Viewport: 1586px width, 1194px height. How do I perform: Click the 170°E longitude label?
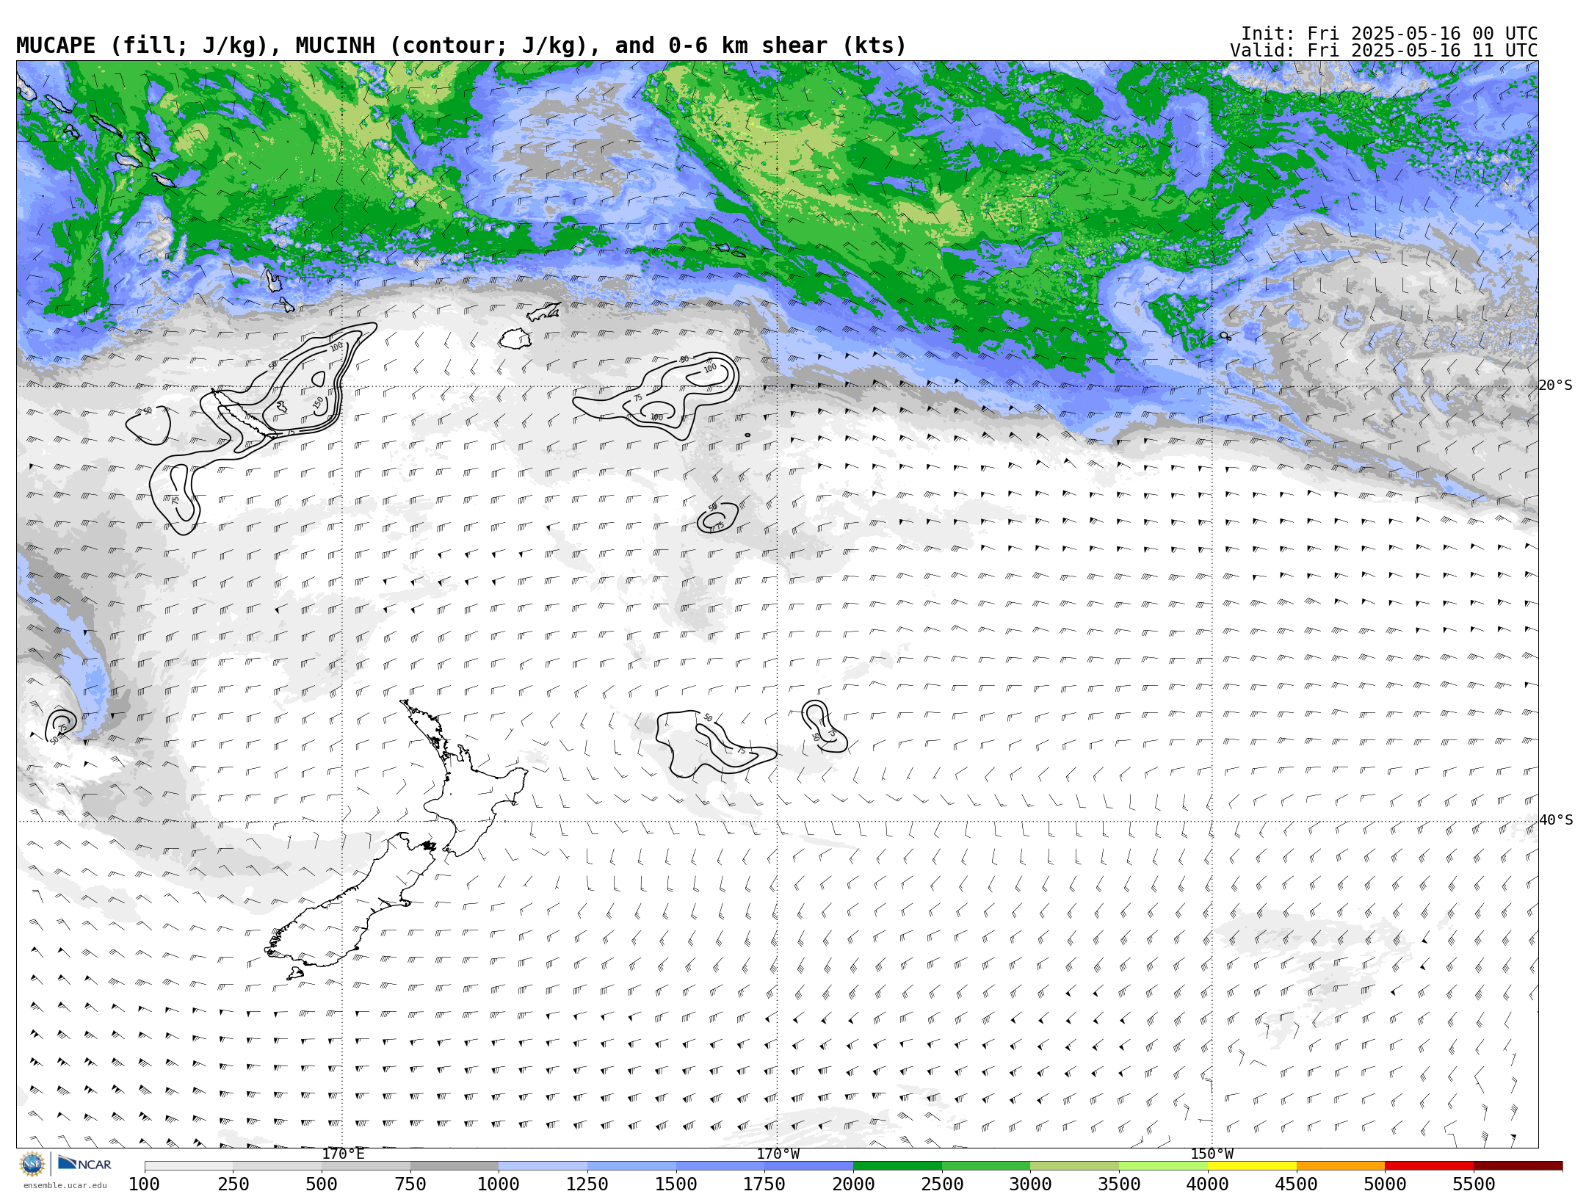click(x=343, y=1154)
